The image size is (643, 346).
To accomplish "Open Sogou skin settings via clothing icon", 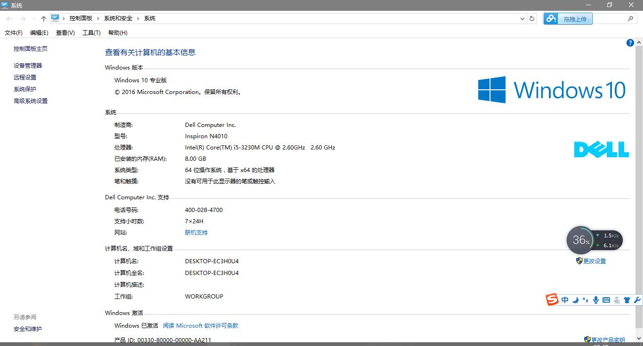I will [x=627, y=299].
